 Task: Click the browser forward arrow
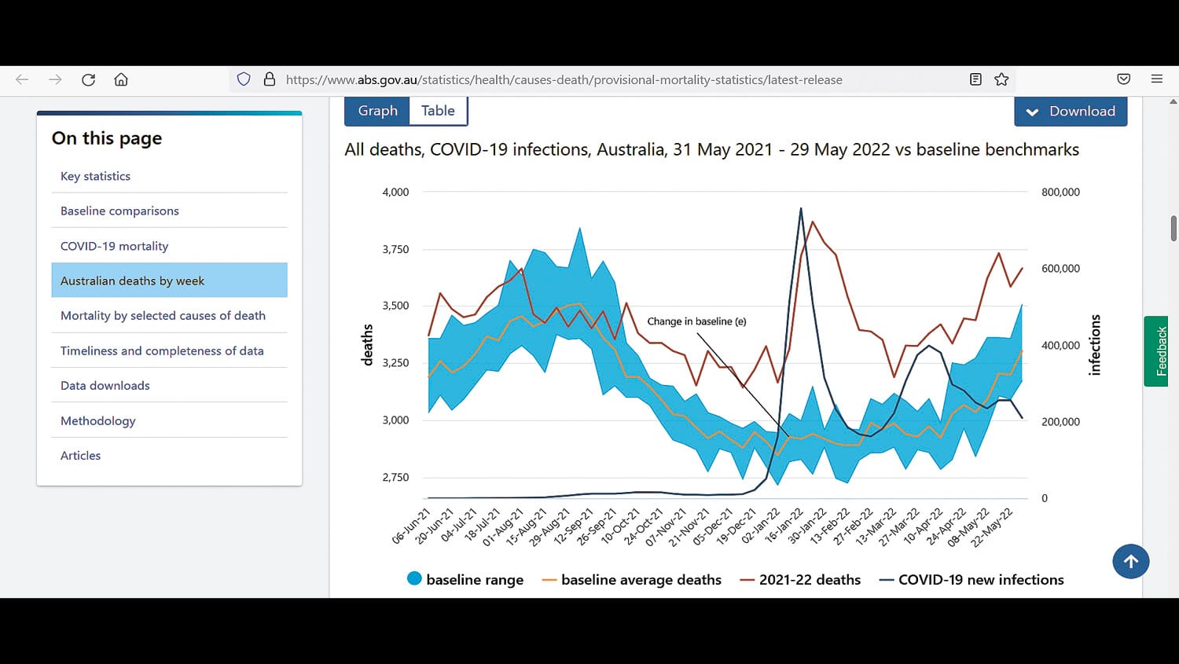click(x=55, y=79)
